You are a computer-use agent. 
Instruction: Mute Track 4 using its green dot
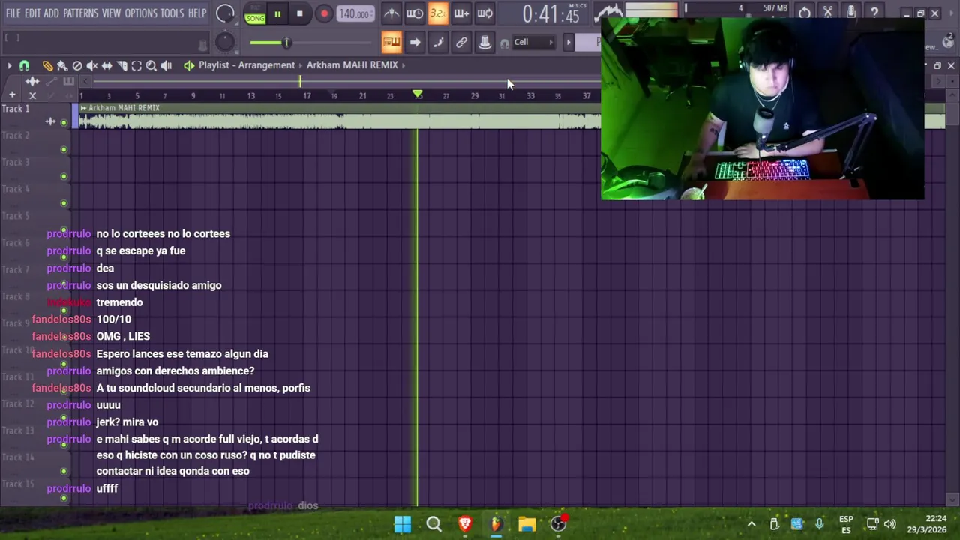click(64, 203)
